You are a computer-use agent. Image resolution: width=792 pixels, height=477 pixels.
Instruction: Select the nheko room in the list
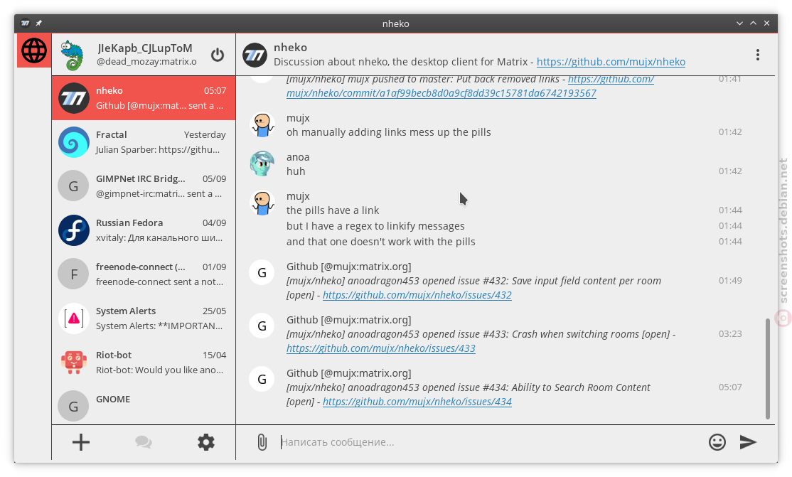click(x=144, y=98)
